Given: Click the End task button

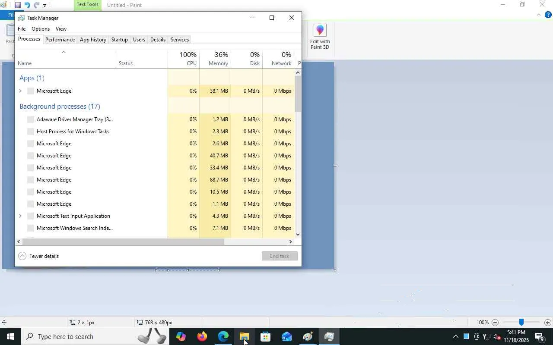Looking at the screenshot, I should click(x=280, y=256).
